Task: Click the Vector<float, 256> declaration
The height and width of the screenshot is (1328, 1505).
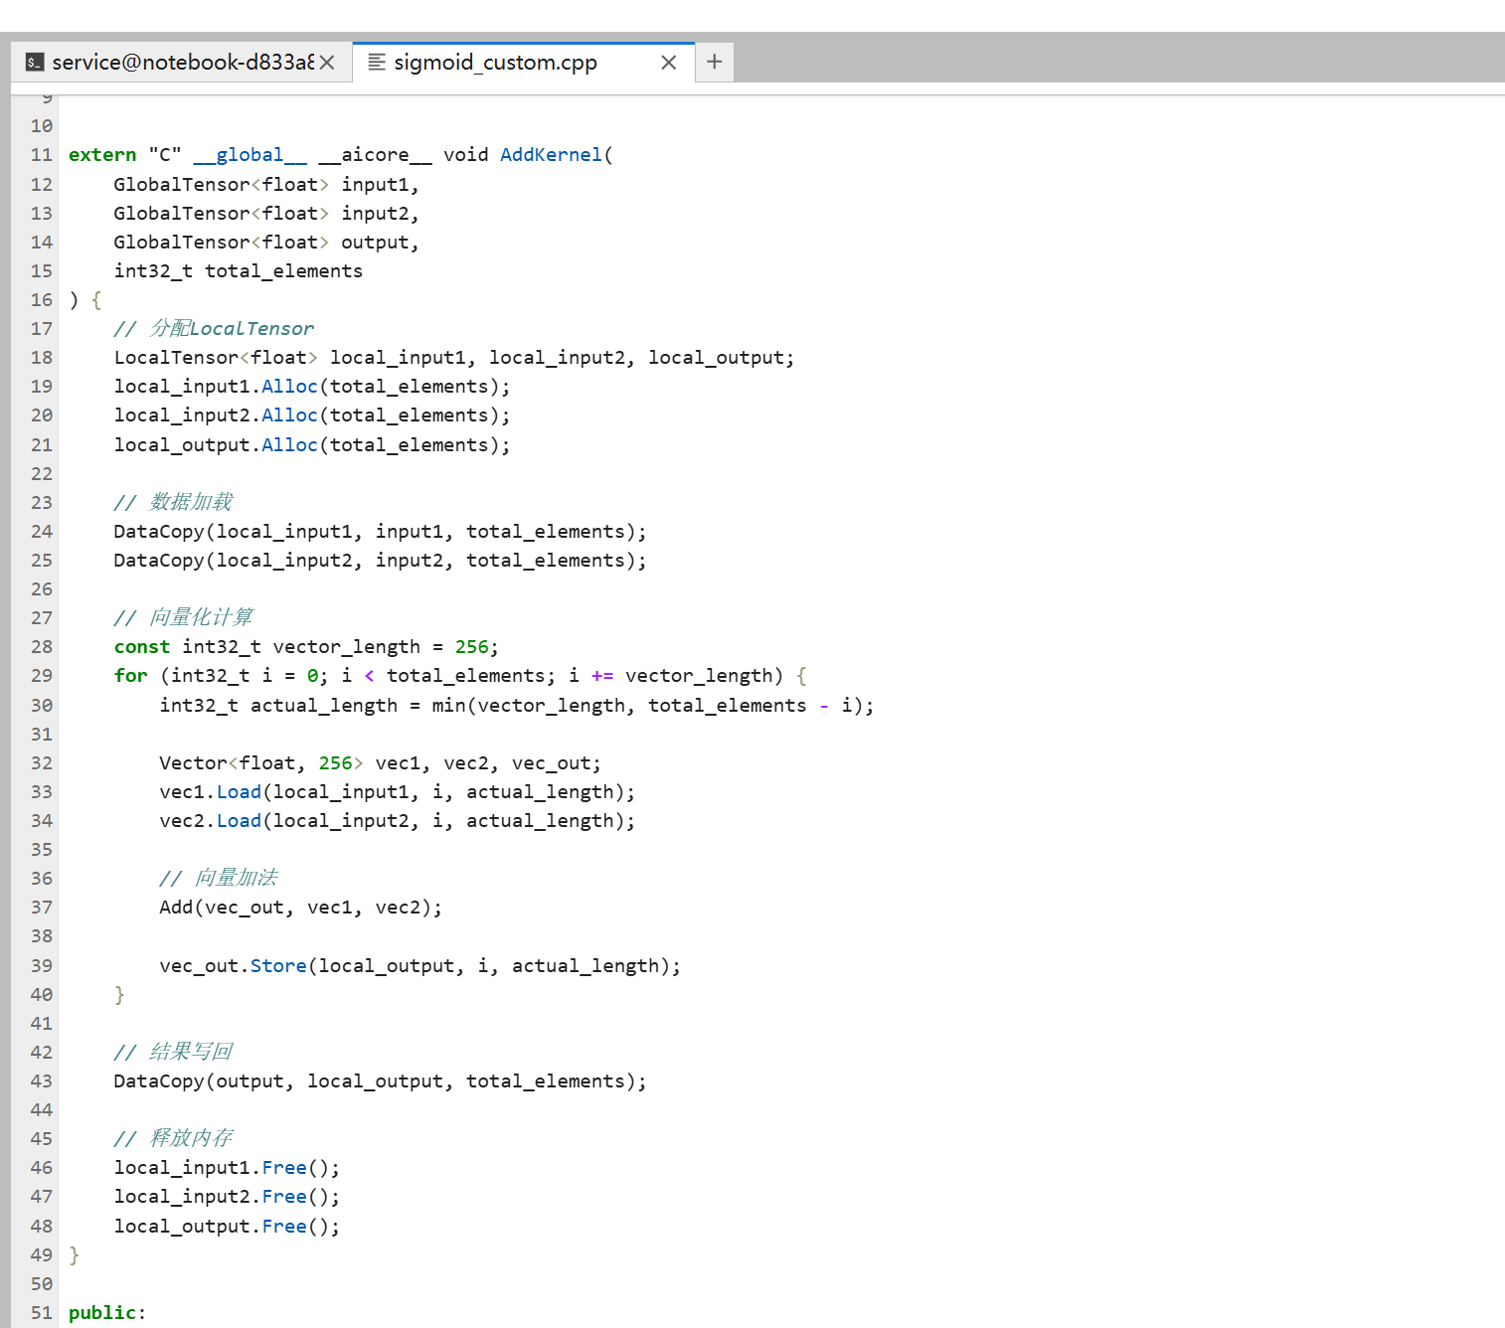Action: coord(380,763)
